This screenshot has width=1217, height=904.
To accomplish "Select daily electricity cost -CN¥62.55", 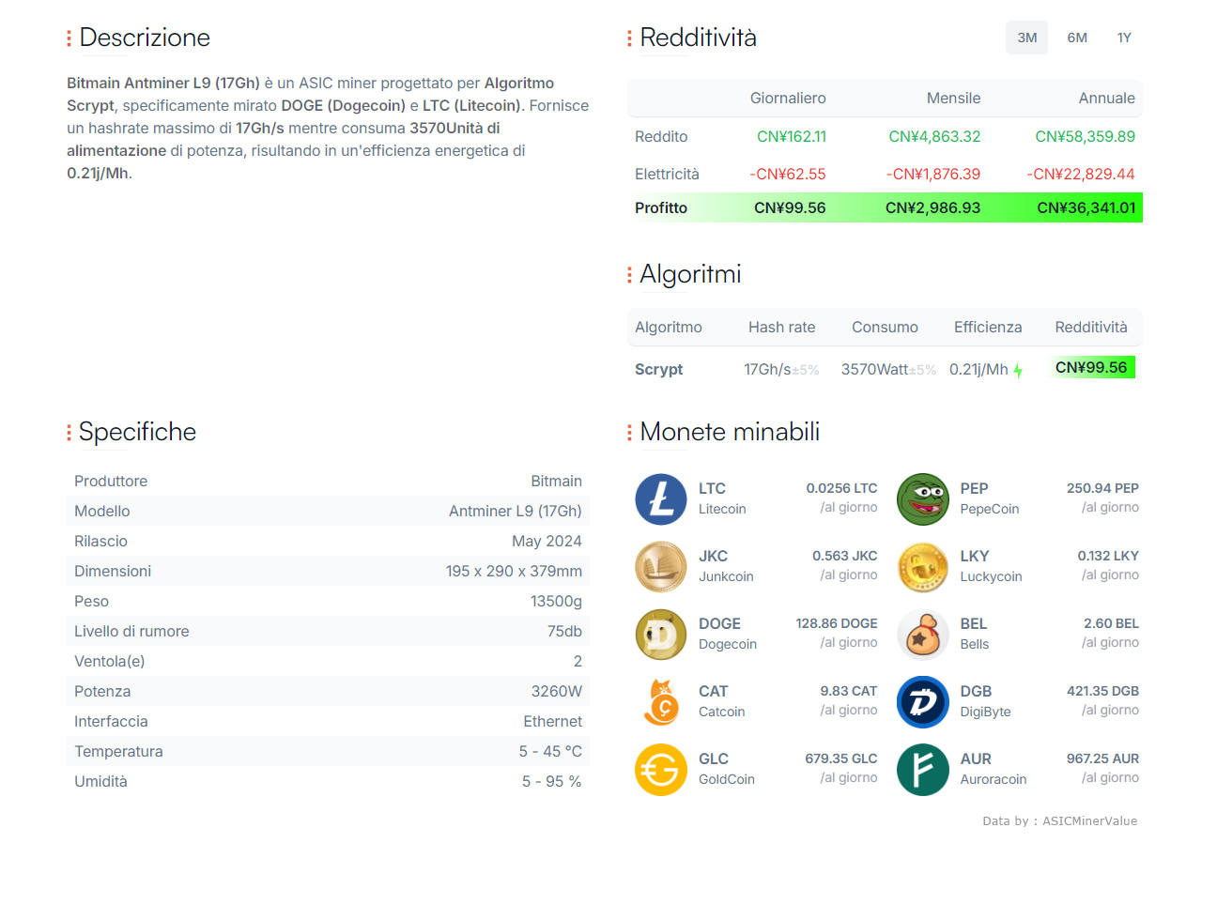I will [788, 175].
